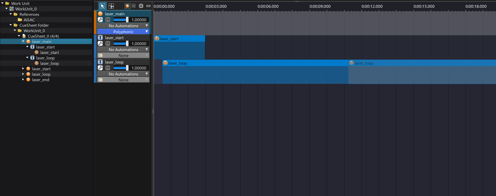Click the orange cue icon in the toolbar

click(127, 6)
